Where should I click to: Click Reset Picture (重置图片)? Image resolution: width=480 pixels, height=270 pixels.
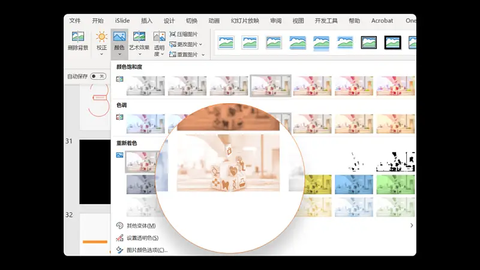(184, 55)
